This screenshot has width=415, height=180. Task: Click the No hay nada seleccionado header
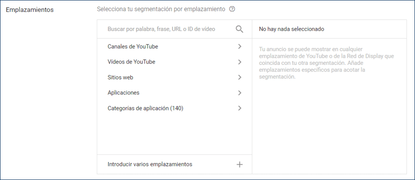[x=291, y=29]
